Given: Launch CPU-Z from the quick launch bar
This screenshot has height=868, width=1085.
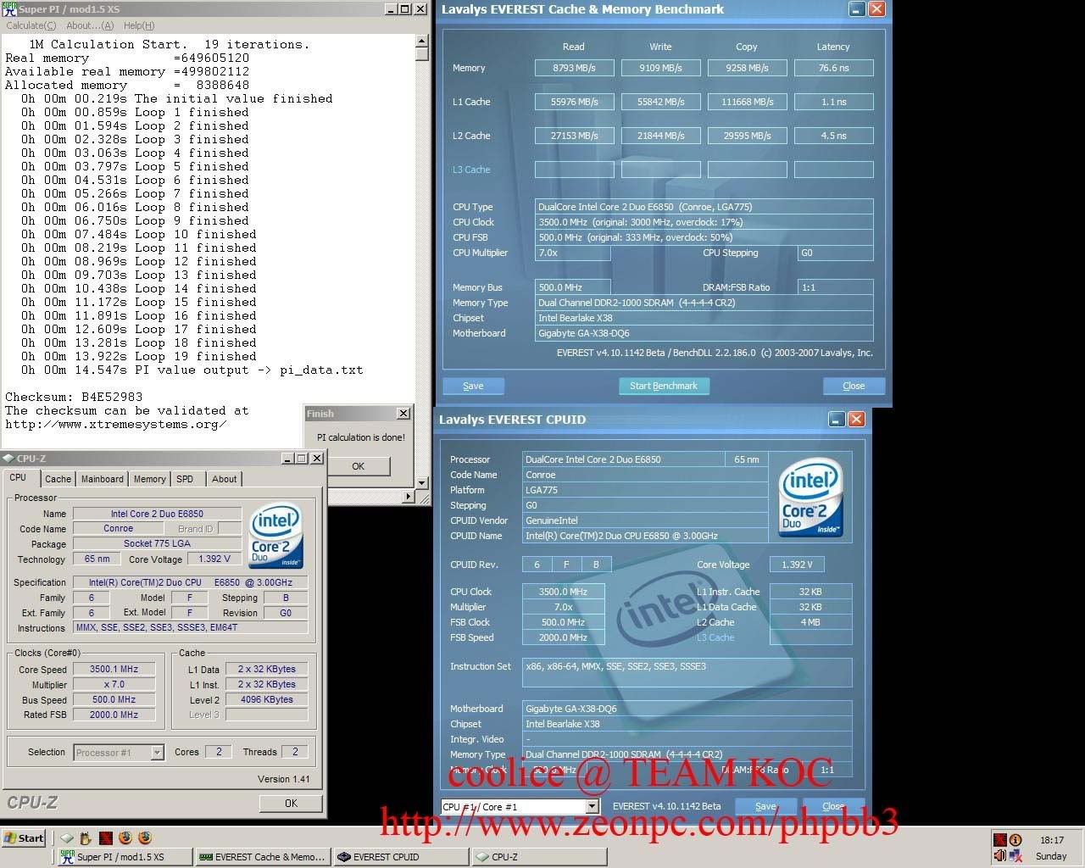Looking at the screenshot, I should click(x=67, y=838).
